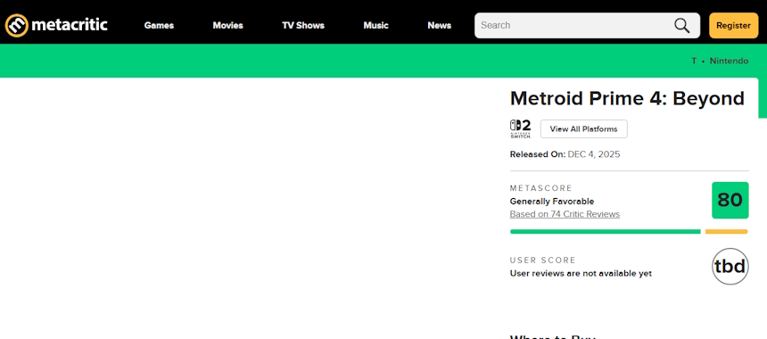Click the DEC 4, 2025 release date
The image size is (767, 339).
pos(594,154)
